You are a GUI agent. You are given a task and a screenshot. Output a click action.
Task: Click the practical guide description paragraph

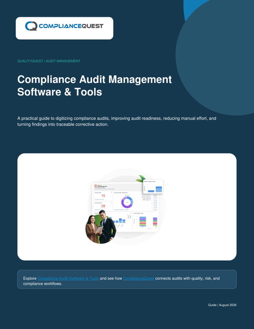coord(117,121)
